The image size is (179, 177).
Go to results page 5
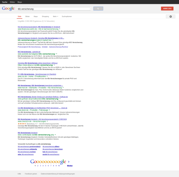(x=46, y=166)
